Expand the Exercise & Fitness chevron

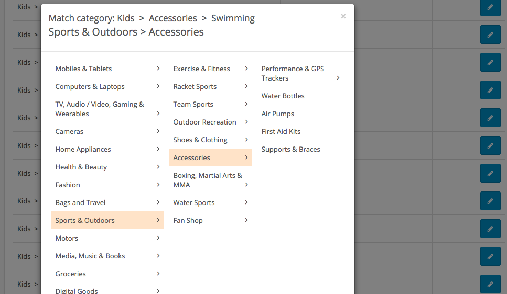tap(246, 69)
